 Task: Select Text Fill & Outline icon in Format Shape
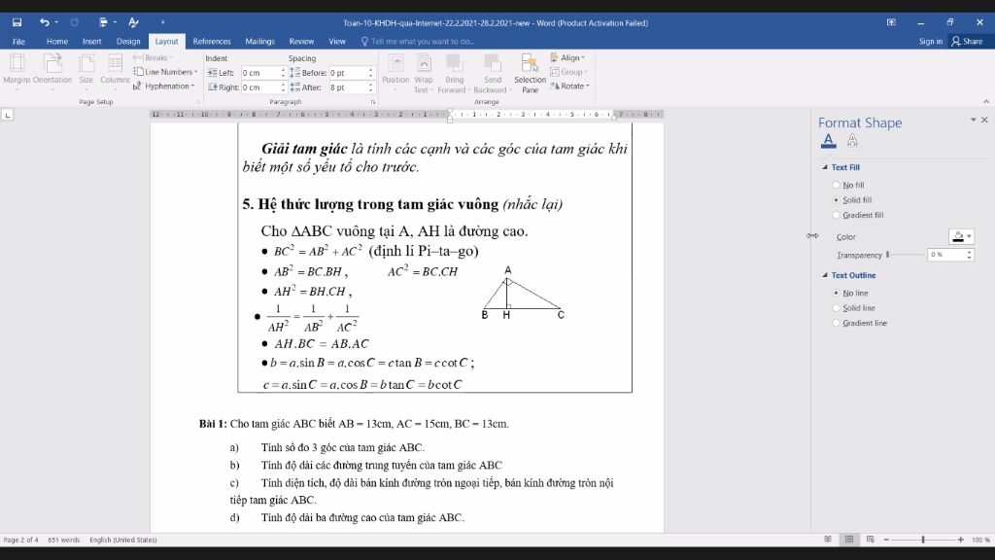tap(828, 140)
